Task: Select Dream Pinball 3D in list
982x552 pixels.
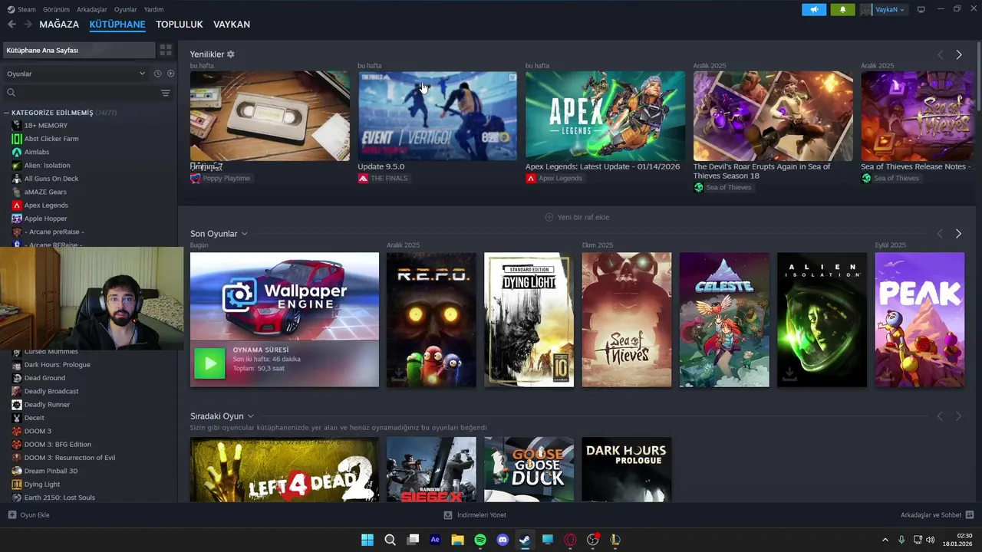Action: (x=51, y=471)
